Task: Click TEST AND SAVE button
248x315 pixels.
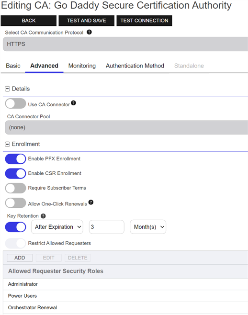Action: coord(87,21)
